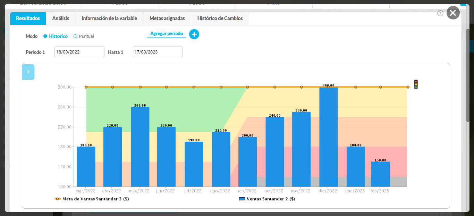Select the Puntual mode radio button

coord(75,36)
